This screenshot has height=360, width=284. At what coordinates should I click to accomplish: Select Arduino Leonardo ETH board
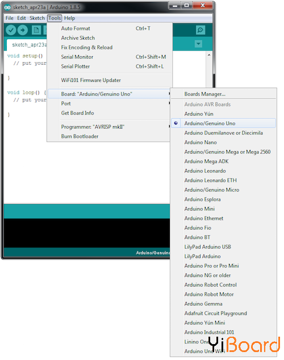[223, 180]
